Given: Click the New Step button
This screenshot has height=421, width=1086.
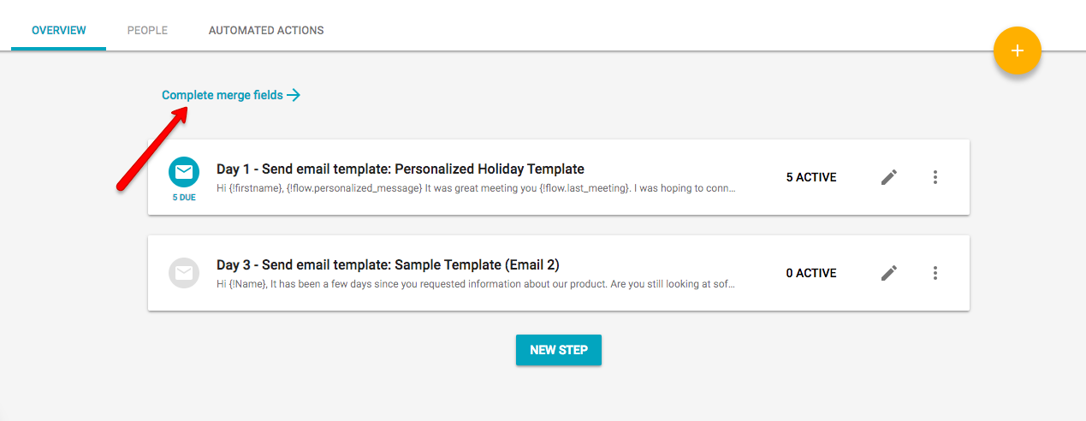Looking at the screenshot, I should coord(559,350).
